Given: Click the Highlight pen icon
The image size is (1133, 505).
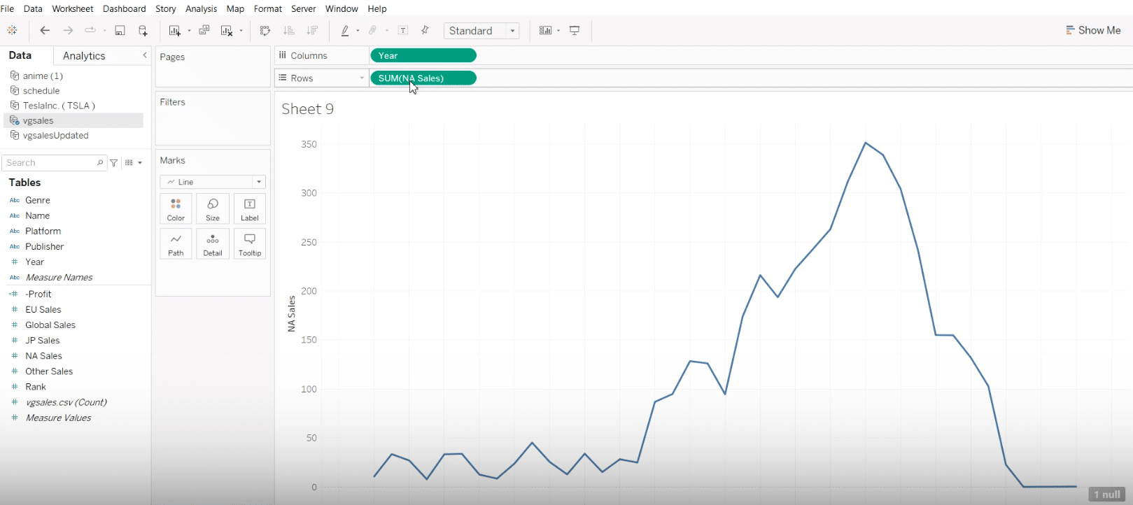Looking at the screenshot, I should (345, 31).
